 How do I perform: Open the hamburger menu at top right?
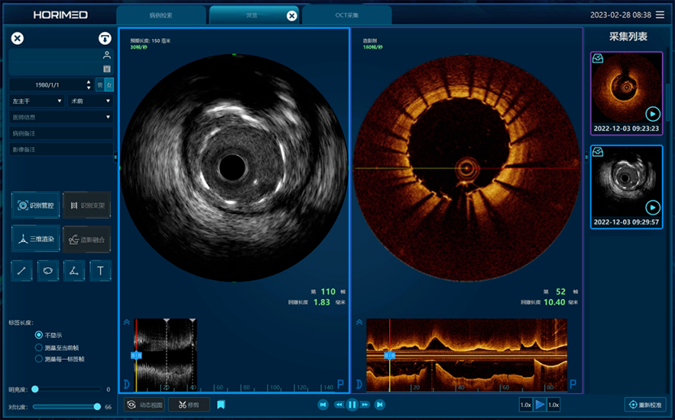[660, 15]
